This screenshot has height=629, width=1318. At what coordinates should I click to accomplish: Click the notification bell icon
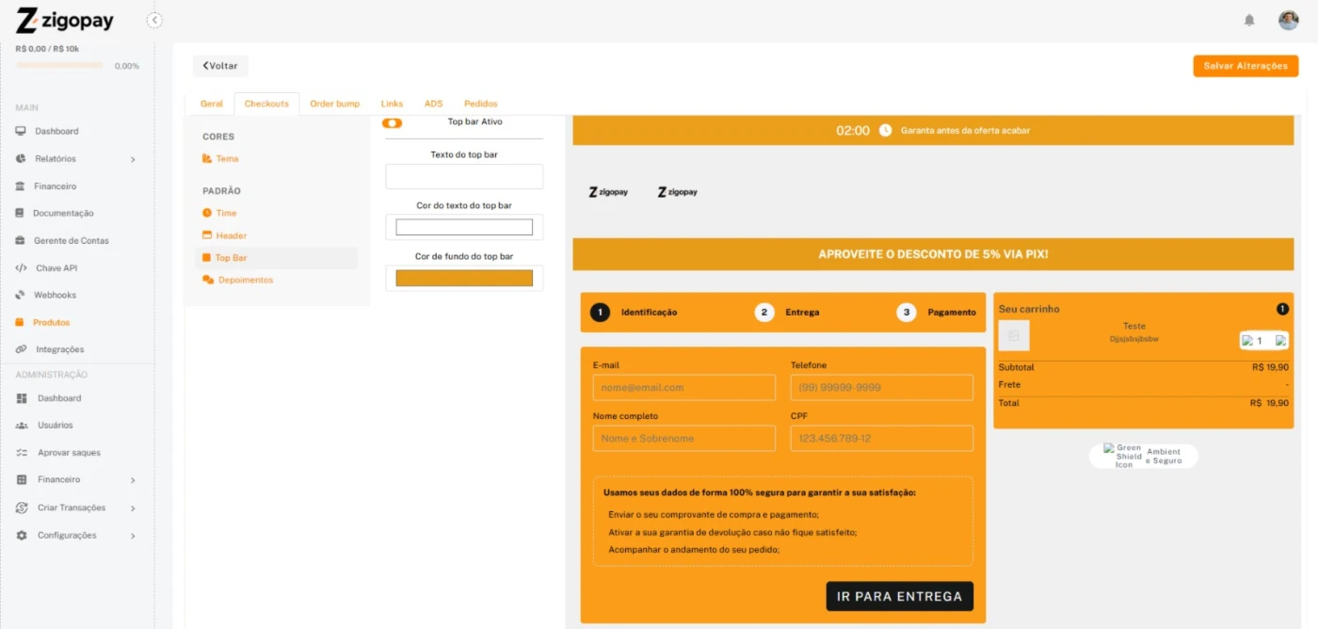[1249, 20]
